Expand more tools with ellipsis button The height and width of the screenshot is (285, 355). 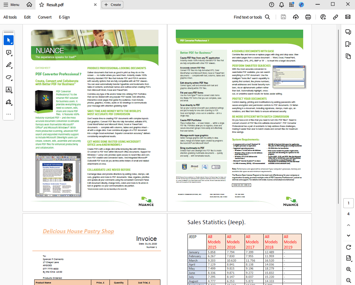pyautogui.click(x=9, y=114)
